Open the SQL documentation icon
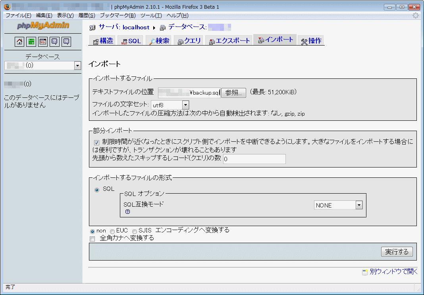This screenshot has width=424, height=295. point(66,42)
